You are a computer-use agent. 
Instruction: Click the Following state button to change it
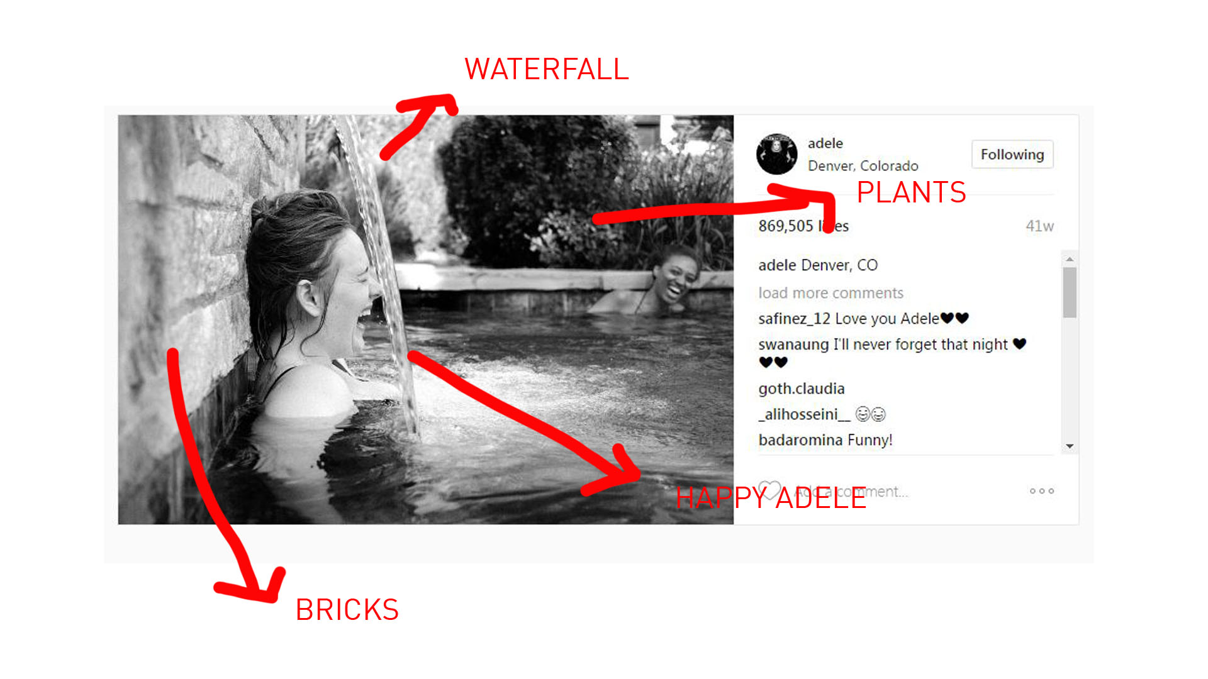point(1012,154)
